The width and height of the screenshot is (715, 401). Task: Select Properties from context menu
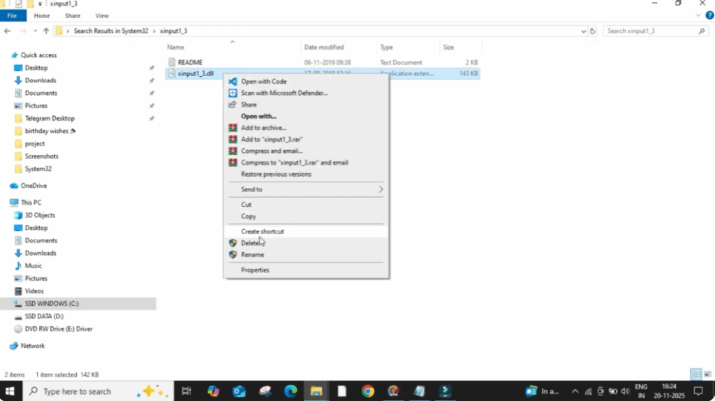pyautogui.click(x=255, y=270)
